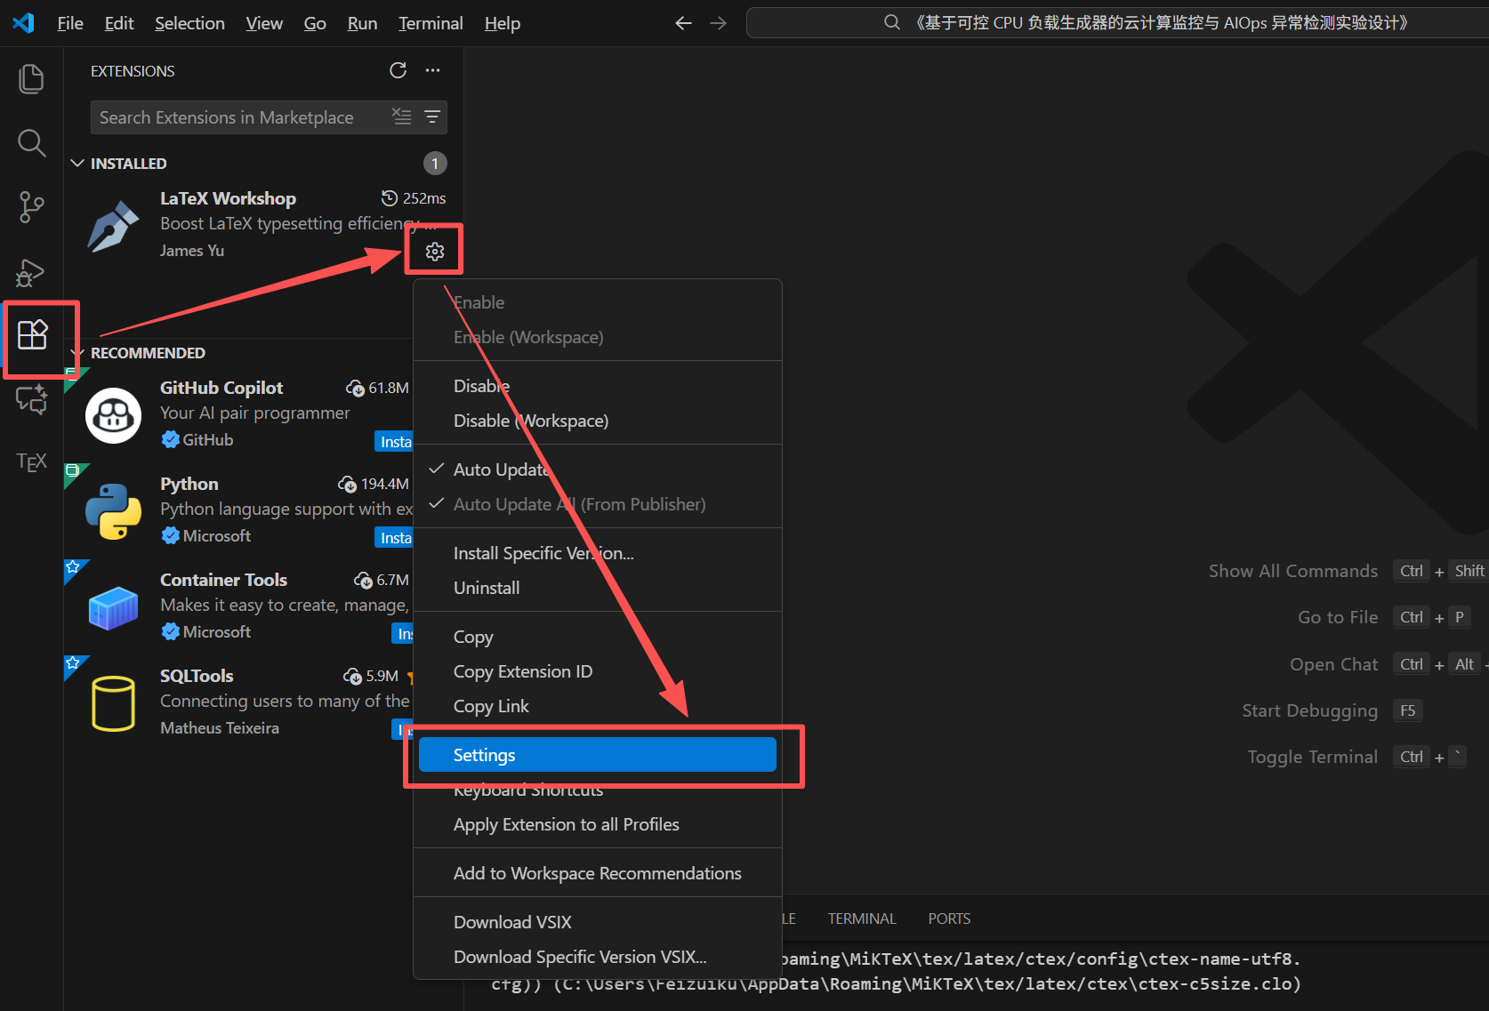Screen dimensions: 1489x1011
Task: Open the filter extensions menu
Action: pyautogui.click(x=432, y=116)
